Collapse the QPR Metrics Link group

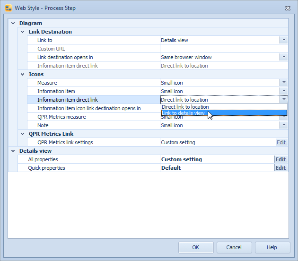coord(22,134)
